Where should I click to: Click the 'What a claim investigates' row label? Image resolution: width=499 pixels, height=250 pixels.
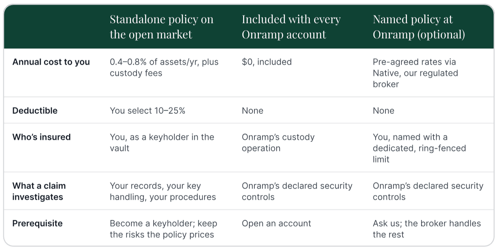coord(39,191)
